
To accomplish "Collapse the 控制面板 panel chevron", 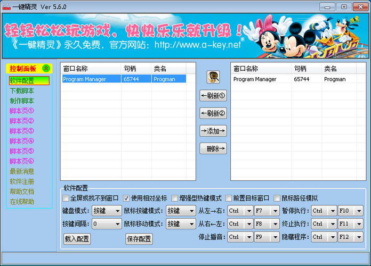I will point(46,68).
